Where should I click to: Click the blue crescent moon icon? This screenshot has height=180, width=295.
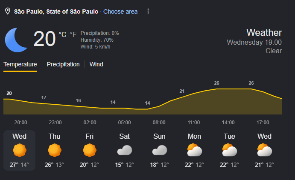[x=16, y=40]
